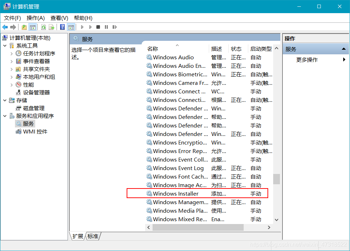
Task: Click the 事件查看器 icon
Action: 18,61
